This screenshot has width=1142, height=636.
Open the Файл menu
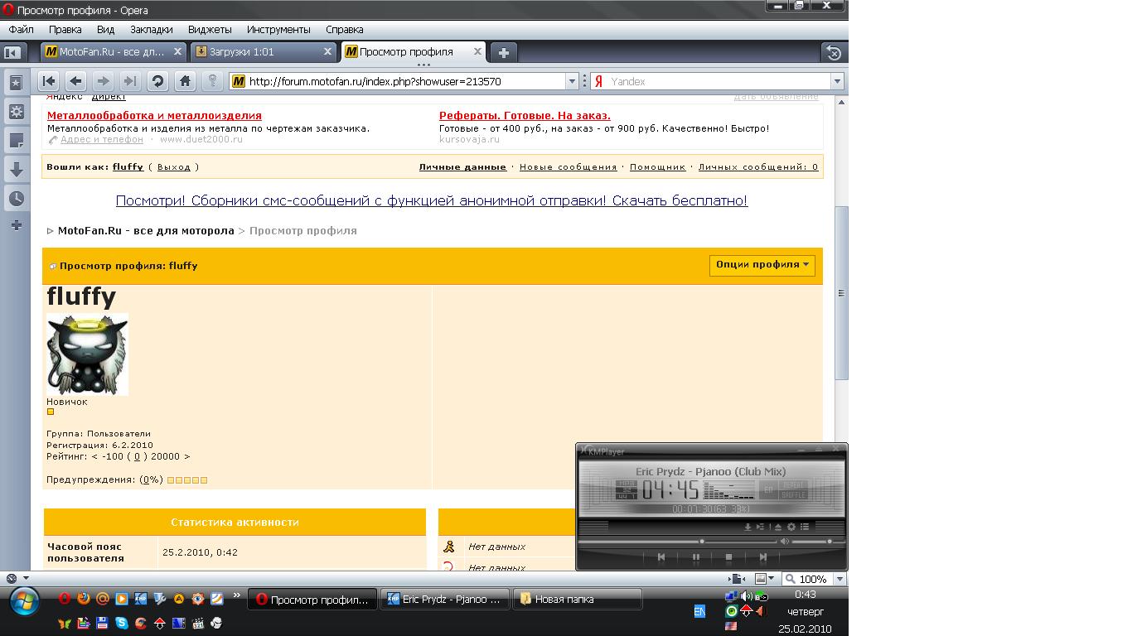pos(21,29)
